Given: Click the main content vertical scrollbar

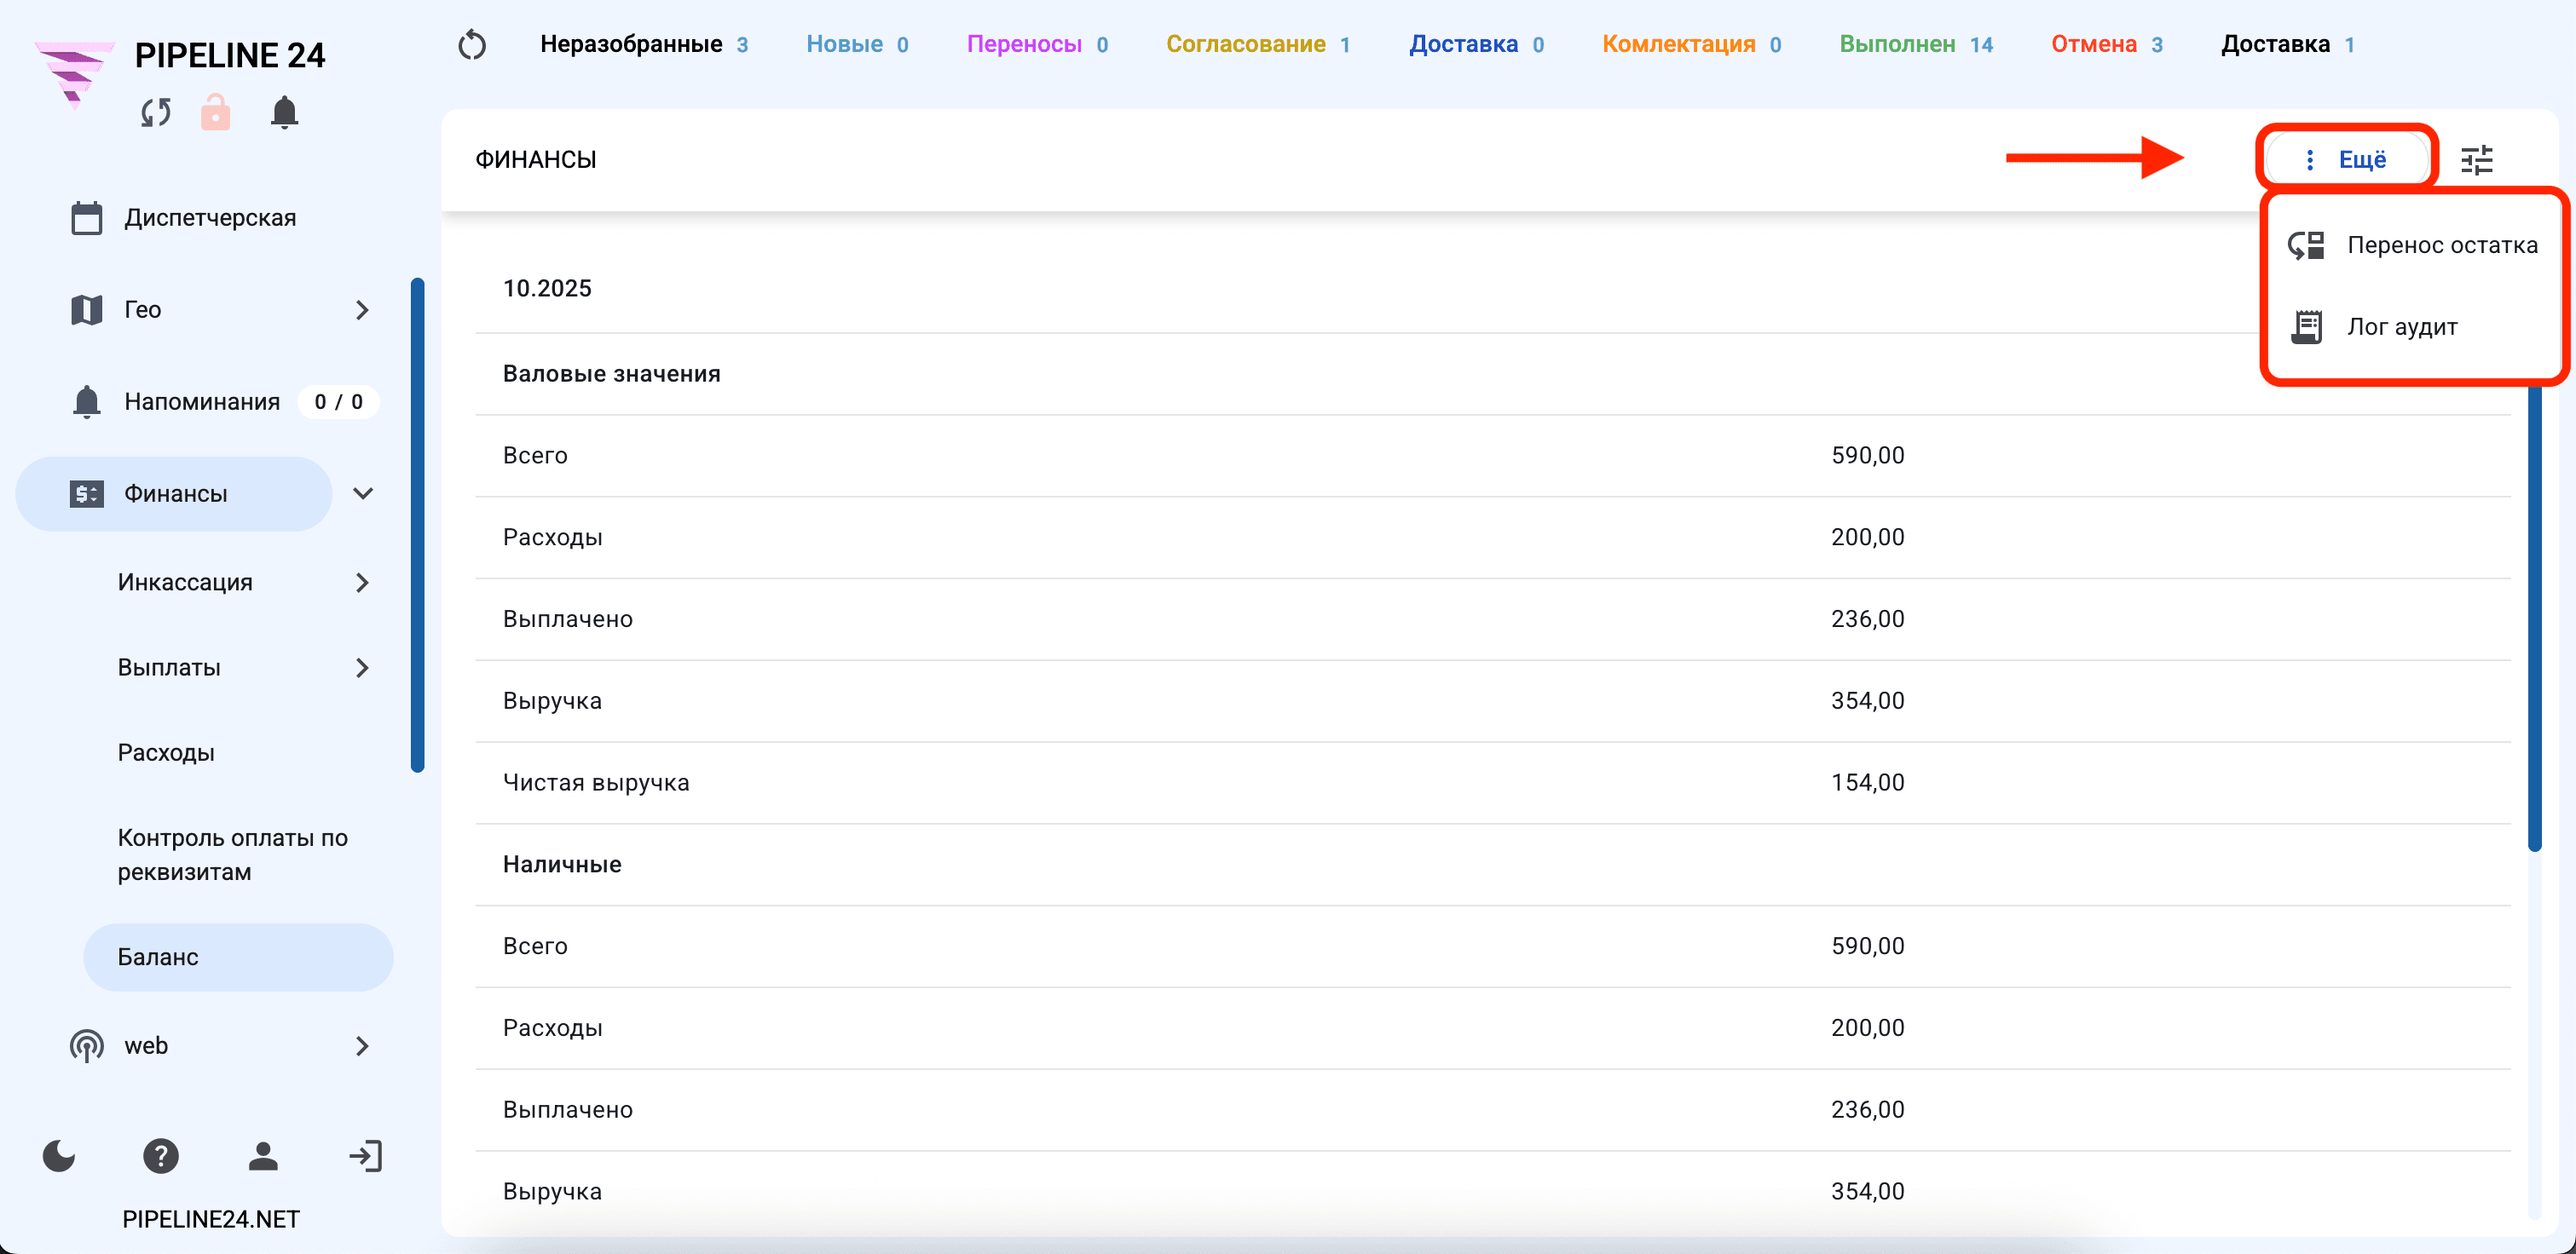Looking at the screenshot, I should click(2535, 619).
